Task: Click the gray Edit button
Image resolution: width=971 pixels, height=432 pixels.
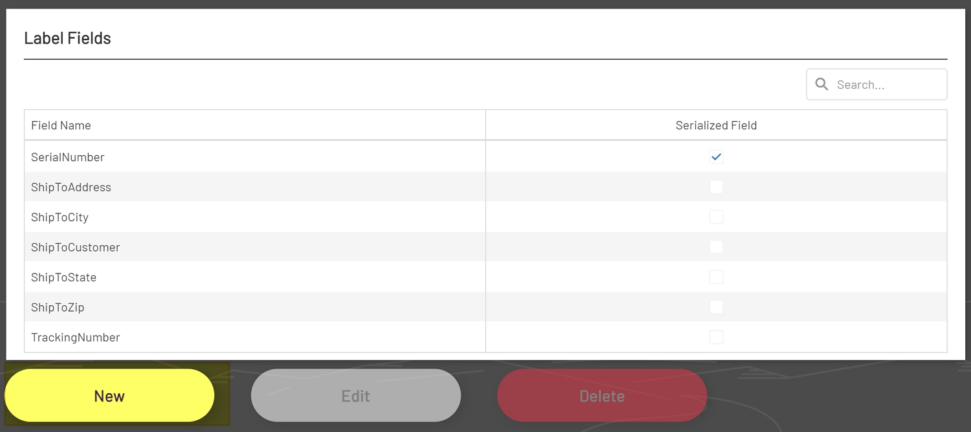Action: click(355, 396)
